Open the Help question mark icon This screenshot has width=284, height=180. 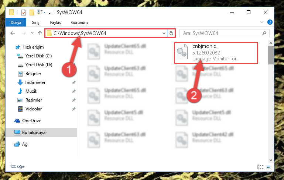click(x=270, y=22)
